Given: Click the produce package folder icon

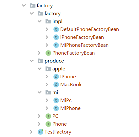Looking at the screenshot, I should point(40,61).
